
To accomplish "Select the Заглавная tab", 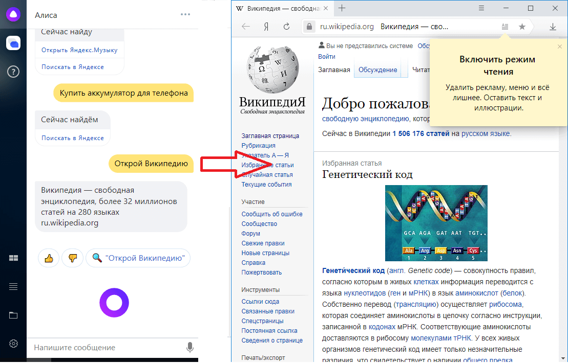I will click(x=334, y=70).
